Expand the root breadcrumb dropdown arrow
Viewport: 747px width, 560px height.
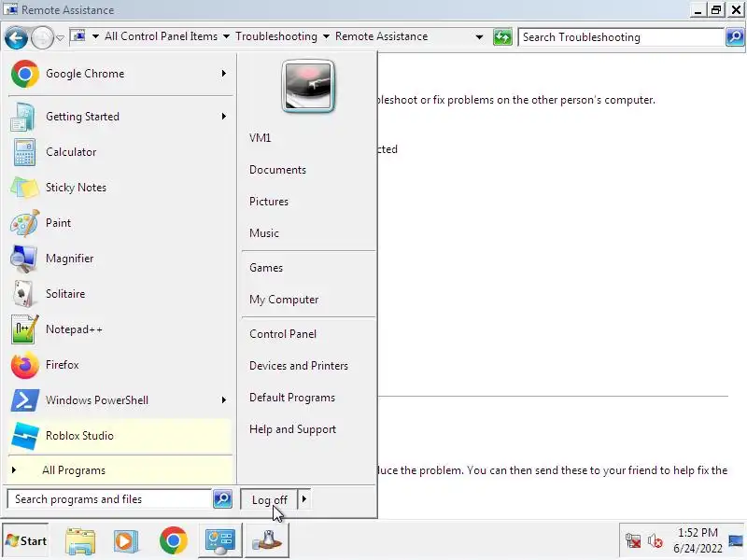click(96, 36)
